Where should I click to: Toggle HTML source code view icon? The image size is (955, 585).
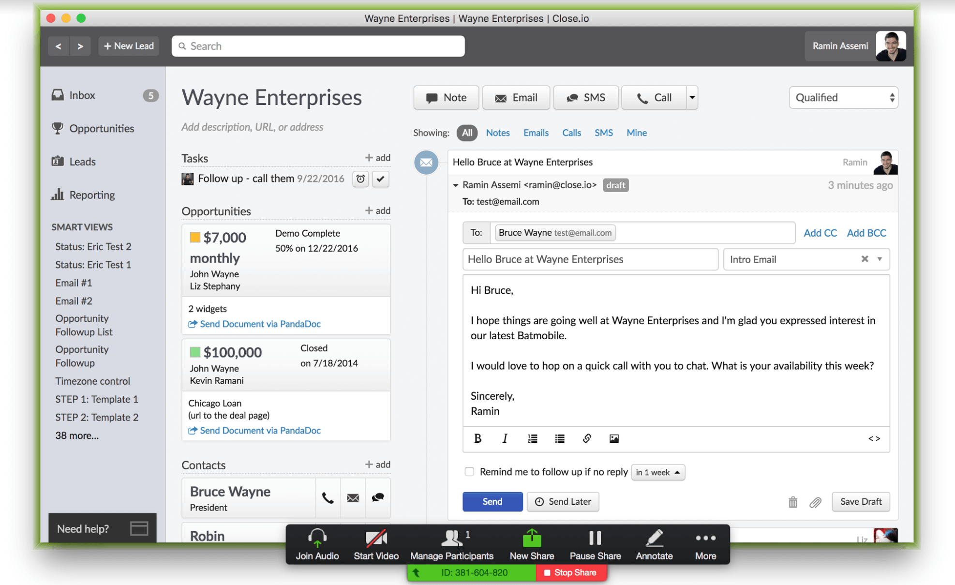point(874,438)
